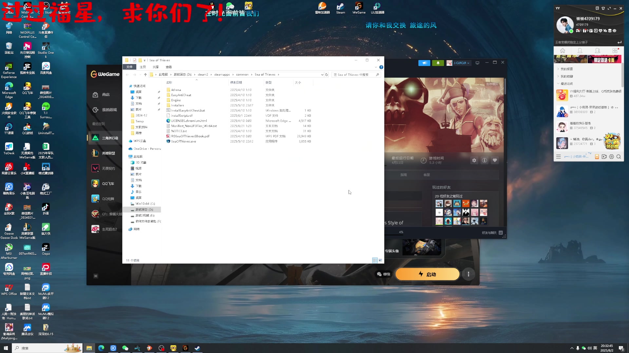Image resolution: width=629 pixels, height=353 pixels.
Task: Click the game settings gear icon in Steam window
Action: coord(474,160)
